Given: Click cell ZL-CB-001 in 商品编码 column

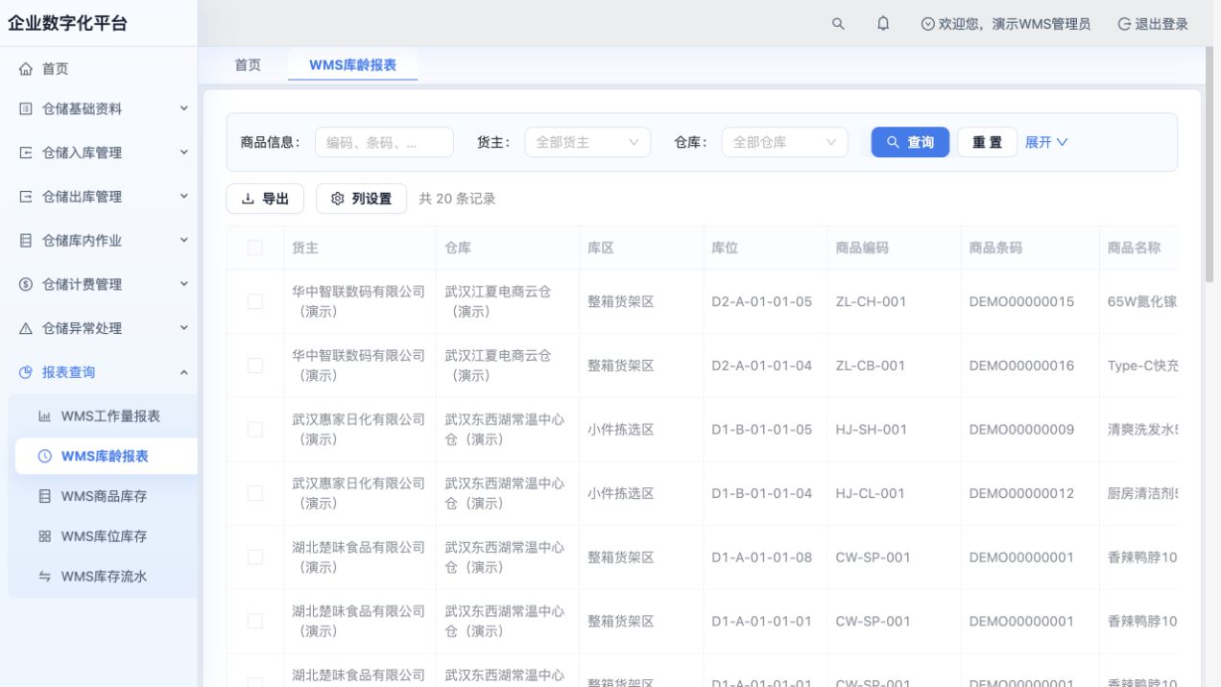Looking at the screenshot, I should (x=871, y=366).
